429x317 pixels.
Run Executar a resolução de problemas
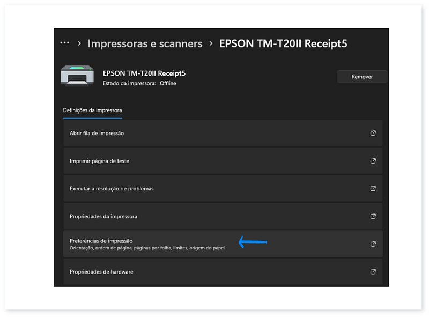coord(112,189)
